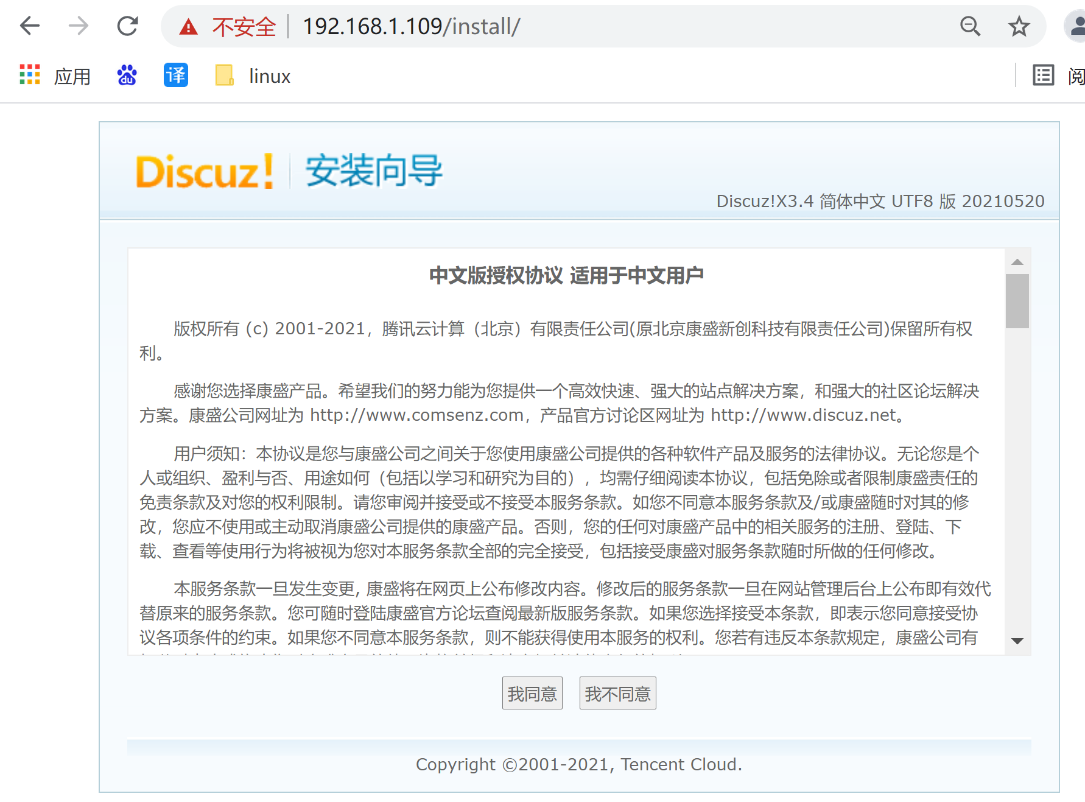Click the 版权所有 (c) 2001-2021 paragraph

pos(557,341)
